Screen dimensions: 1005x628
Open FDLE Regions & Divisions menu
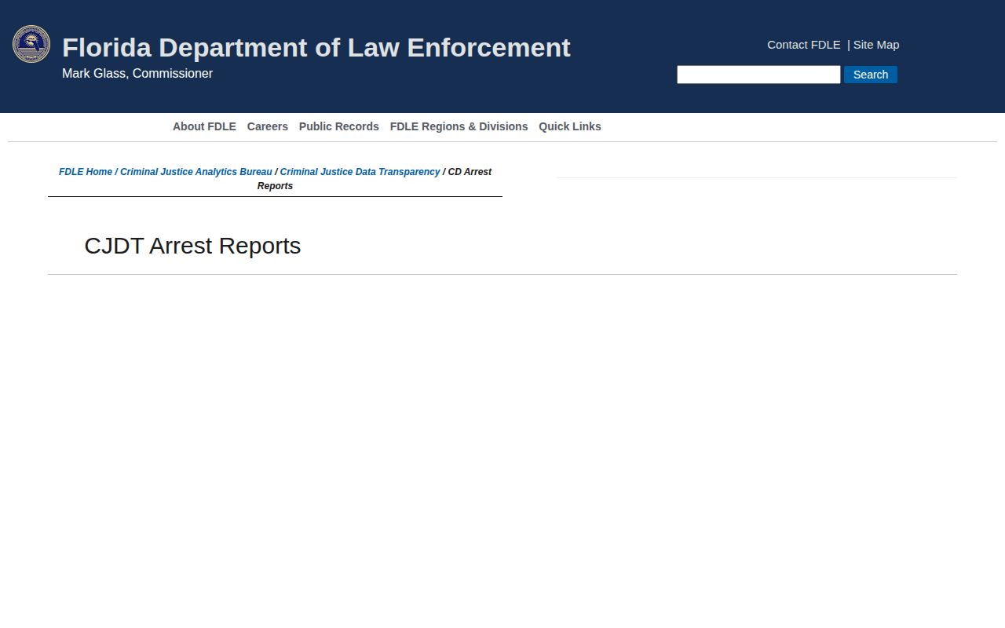[x=459, y=126]
